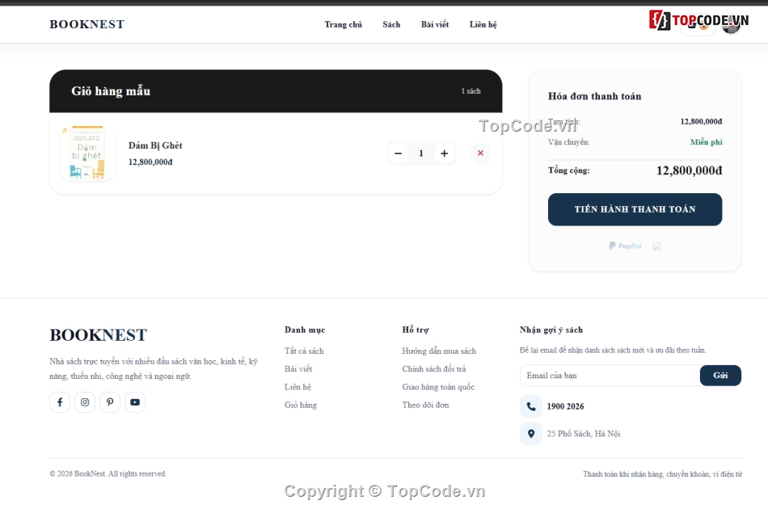This screenshot has height=517, width=768.
Task: Open Tất cả sách footer link
Action: coord(304,351)
